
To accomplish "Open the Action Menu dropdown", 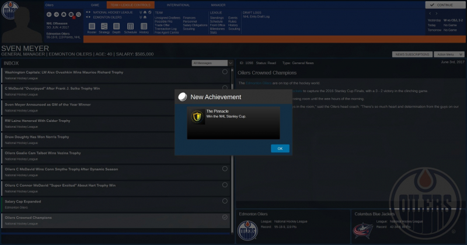I will [449, 54].
